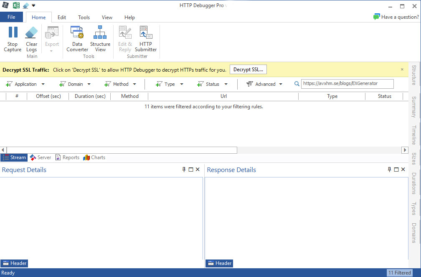This screenshot has width=421, height=277.
Task: Click the # column header
Action: [x=17, y=96]
